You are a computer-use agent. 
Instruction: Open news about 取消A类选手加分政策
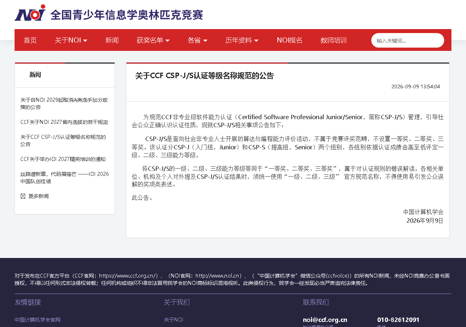[64, 104]
